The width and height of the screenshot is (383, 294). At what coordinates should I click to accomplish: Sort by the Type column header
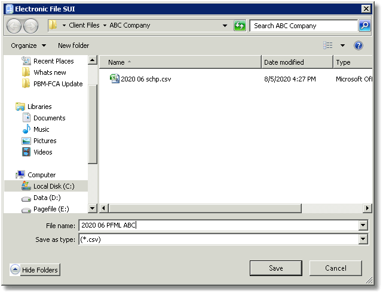tap(353, 62)
